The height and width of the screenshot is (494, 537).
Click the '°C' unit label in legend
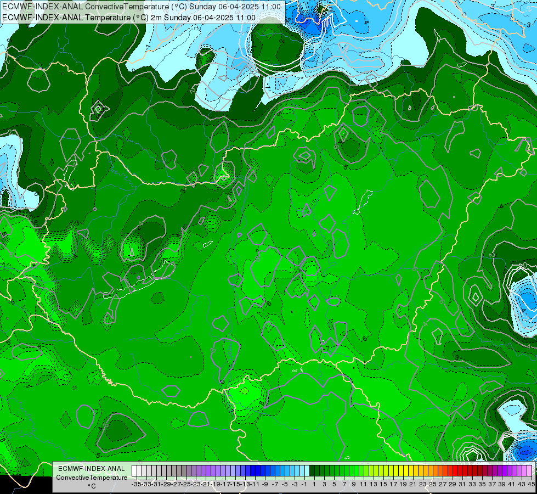pos(92,486)
